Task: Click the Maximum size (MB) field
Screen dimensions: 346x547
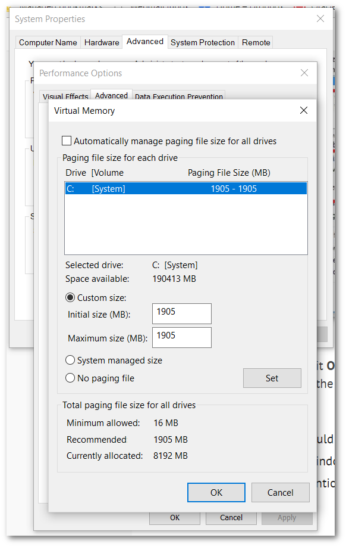Action: coord(182,337)
